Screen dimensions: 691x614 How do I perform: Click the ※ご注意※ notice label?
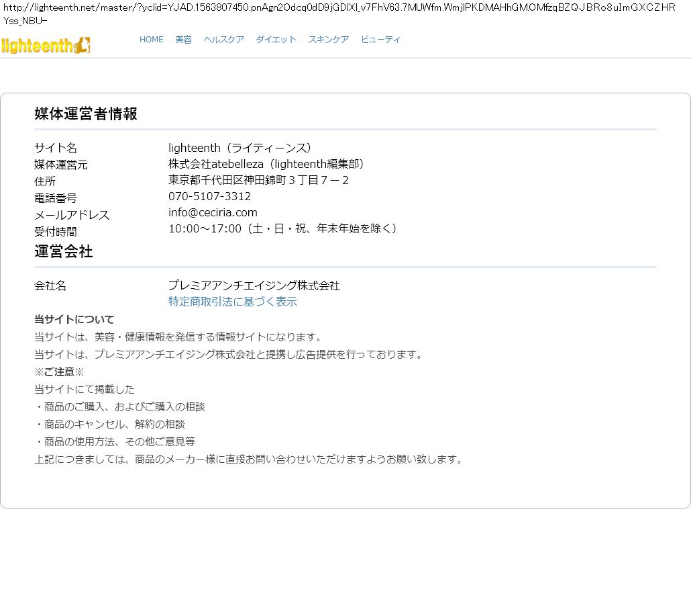point(59,372)
